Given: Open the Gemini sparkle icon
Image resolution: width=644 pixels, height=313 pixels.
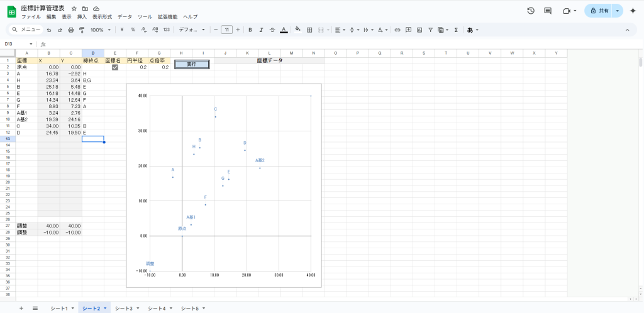Looking at the screenshot, I should [x=633, y=11].
